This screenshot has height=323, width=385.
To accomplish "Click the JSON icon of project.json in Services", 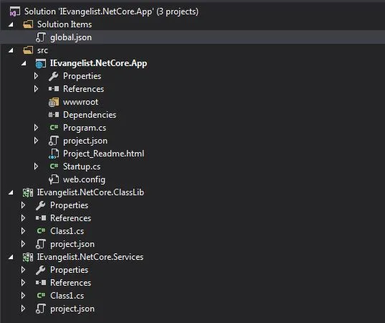I will (41, 309).
